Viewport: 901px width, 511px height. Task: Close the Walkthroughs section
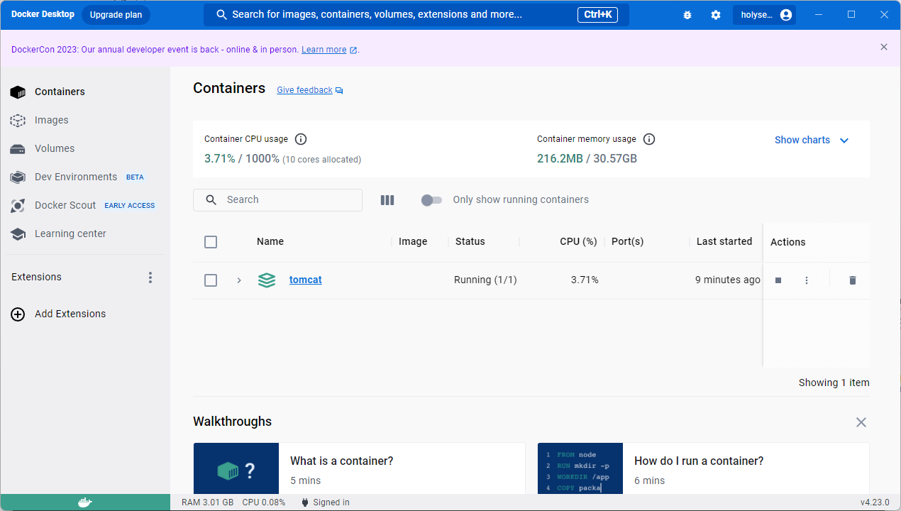point(861,422)
